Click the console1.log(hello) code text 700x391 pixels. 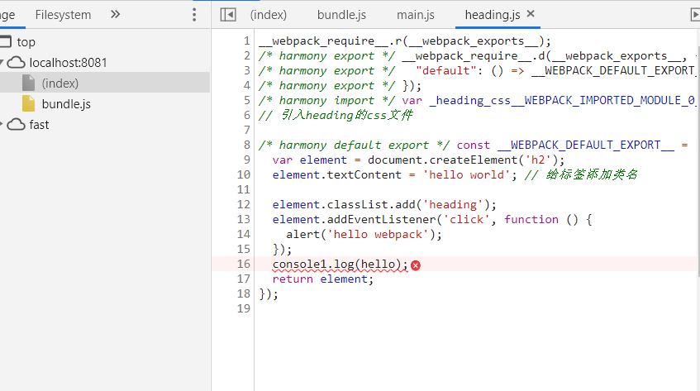point(340,265)
